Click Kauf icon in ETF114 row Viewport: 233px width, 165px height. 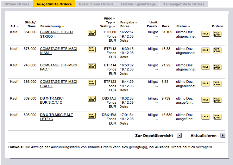[x=205, y=67]
